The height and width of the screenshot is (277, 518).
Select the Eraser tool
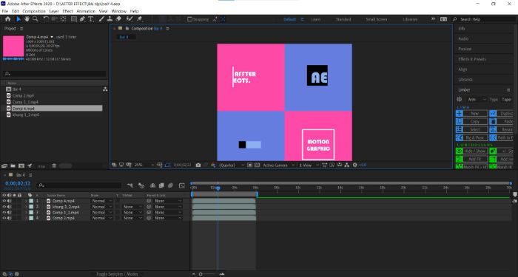(x=118, y=19)
